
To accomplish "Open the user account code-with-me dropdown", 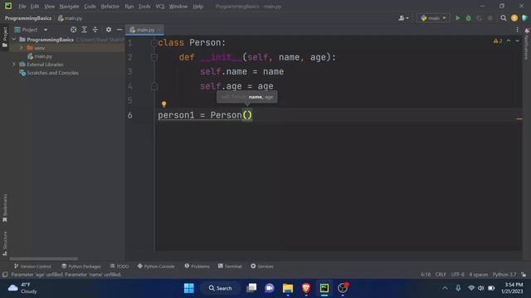I will coord(404,18).
